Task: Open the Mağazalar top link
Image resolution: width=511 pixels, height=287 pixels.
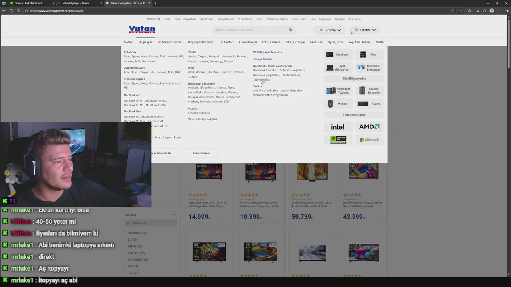Action: [x=325, y=19]
